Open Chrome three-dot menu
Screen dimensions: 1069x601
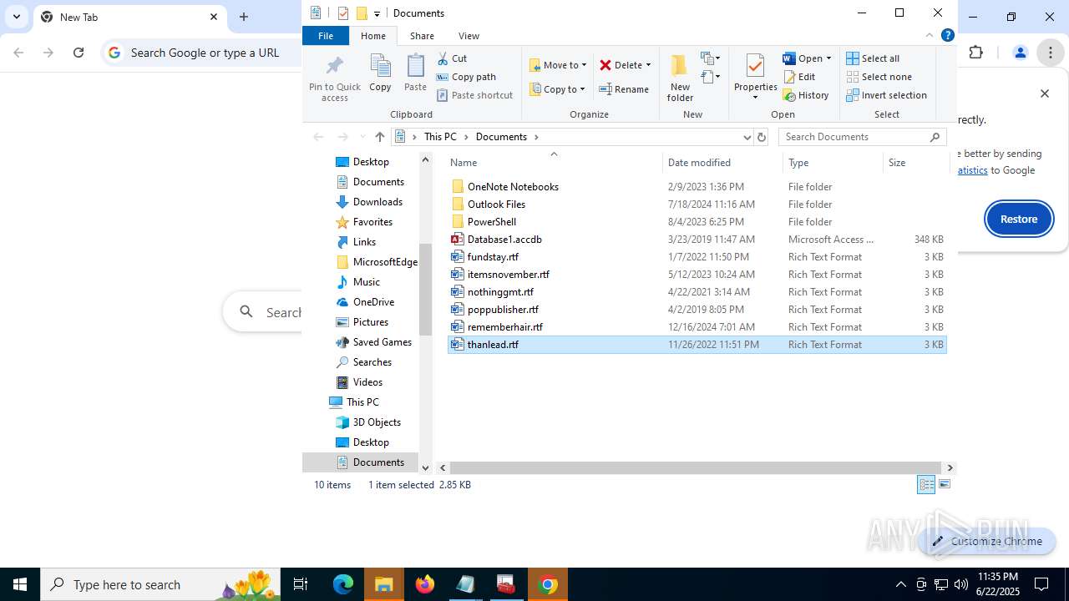tap(1050, 53)
